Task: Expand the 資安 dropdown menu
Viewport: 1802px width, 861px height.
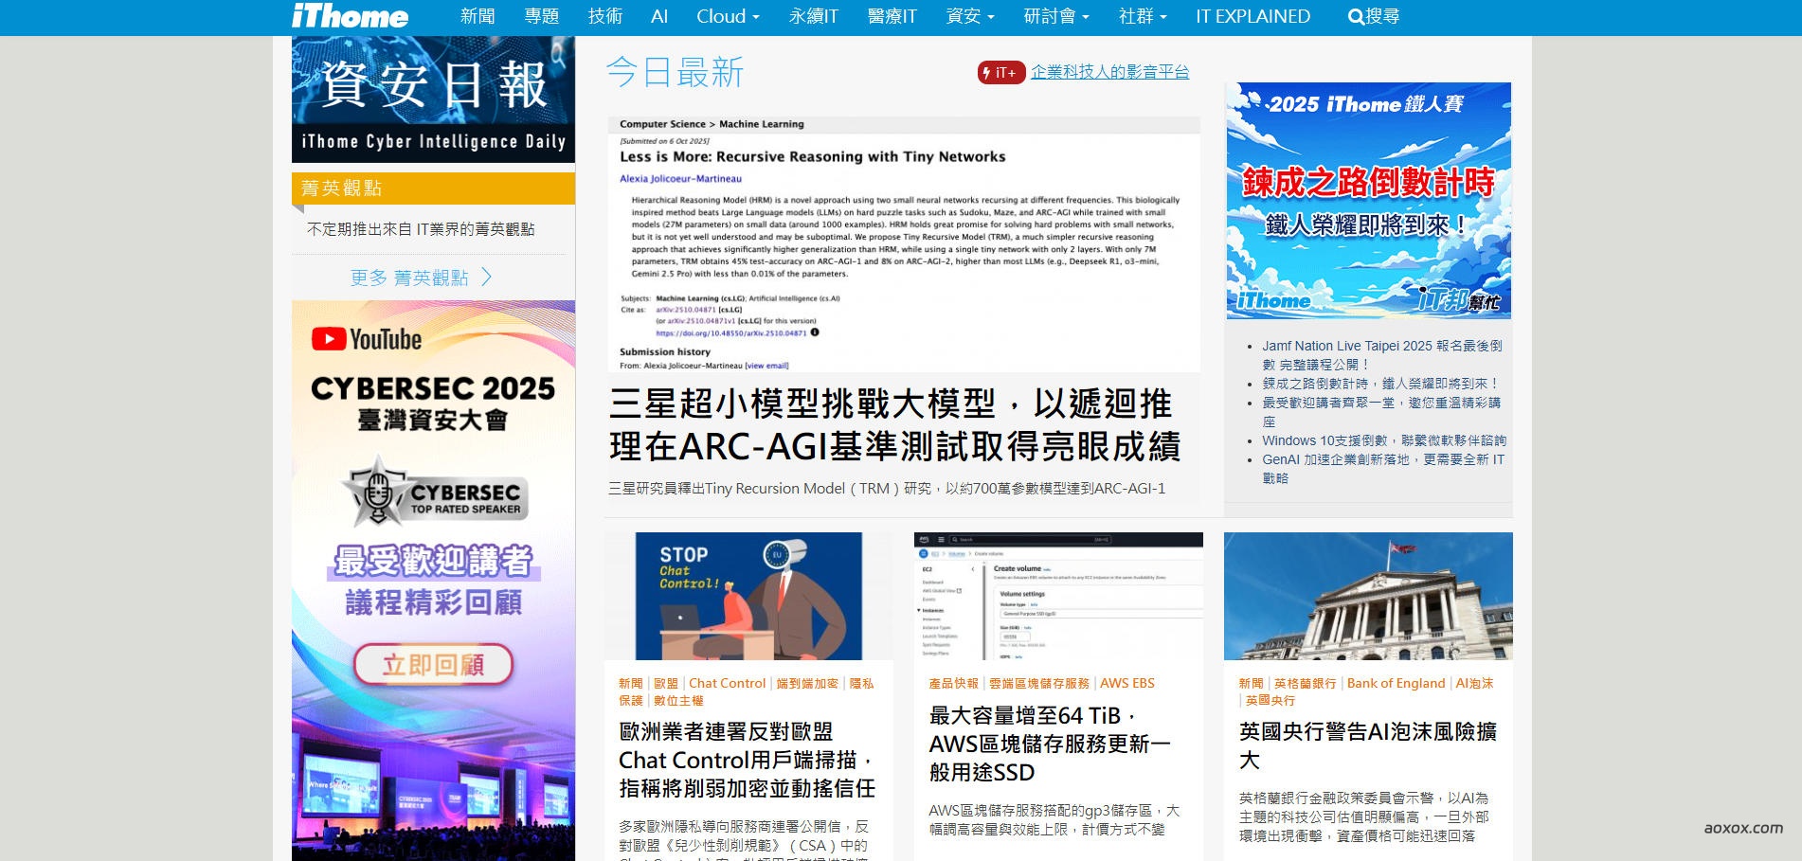Action: 970,17
